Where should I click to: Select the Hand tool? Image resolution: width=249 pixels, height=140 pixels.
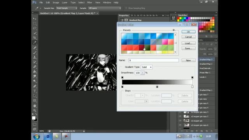pos(35,106)
